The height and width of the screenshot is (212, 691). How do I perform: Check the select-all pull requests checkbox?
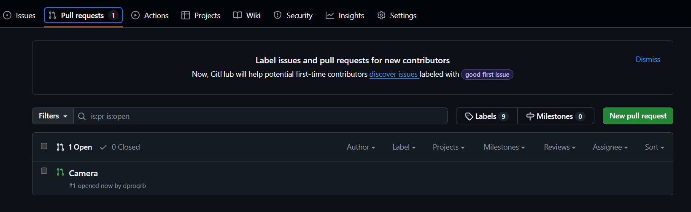click(x=44, y=146)
